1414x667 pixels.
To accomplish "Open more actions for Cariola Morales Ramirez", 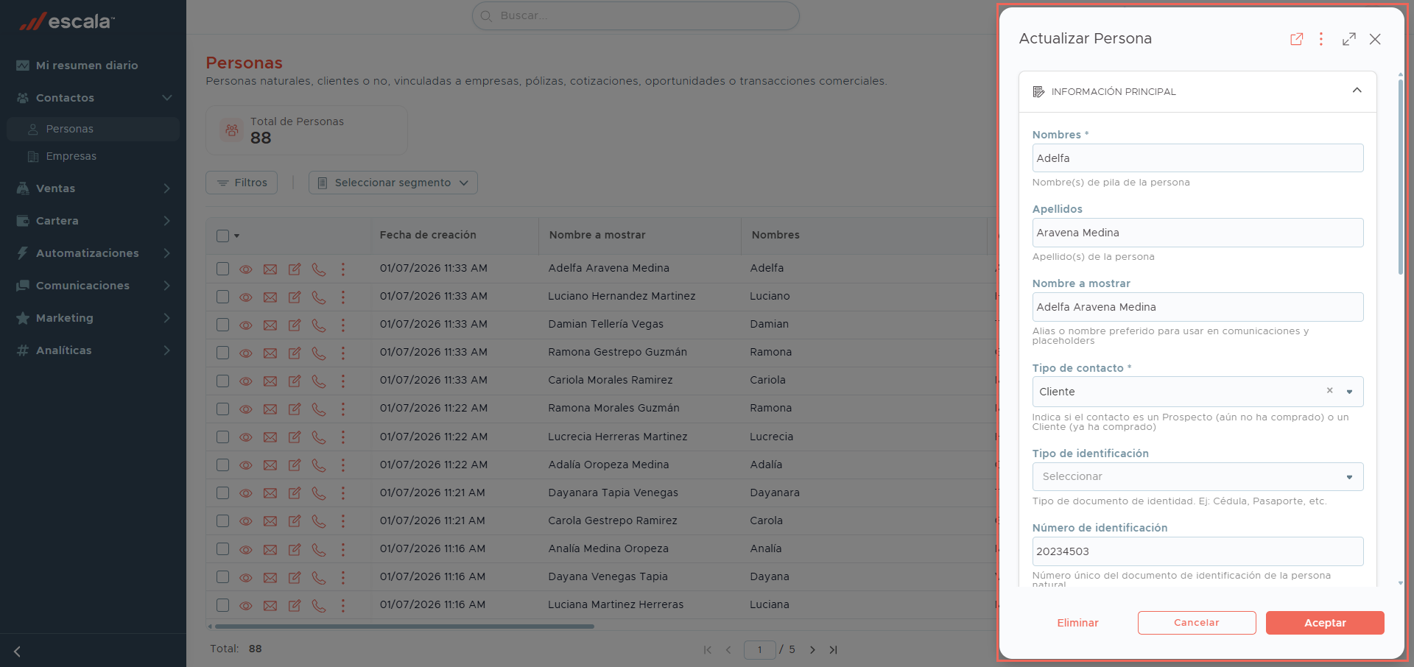I will 343,381.
